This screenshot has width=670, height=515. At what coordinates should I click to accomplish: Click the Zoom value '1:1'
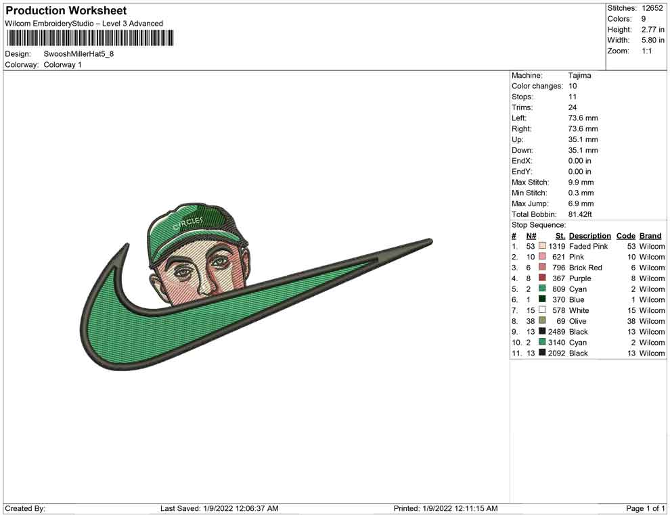point(646,51)
